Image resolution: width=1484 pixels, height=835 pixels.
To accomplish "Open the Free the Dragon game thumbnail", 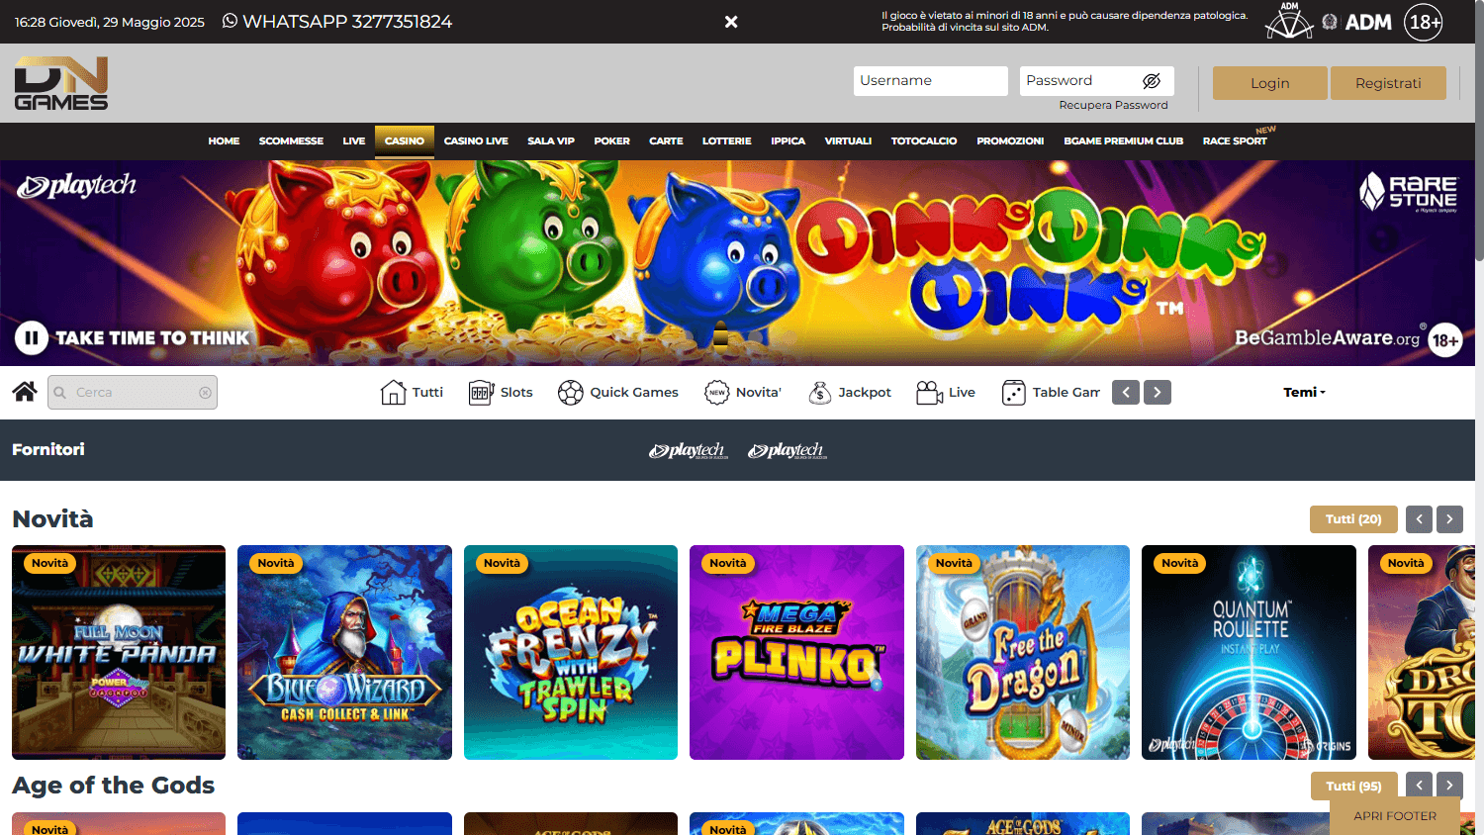I will pos(1022,652).
